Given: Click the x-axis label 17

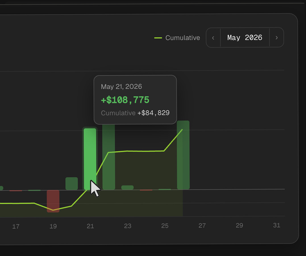Looking at the screenshot, I should point(16,226).
